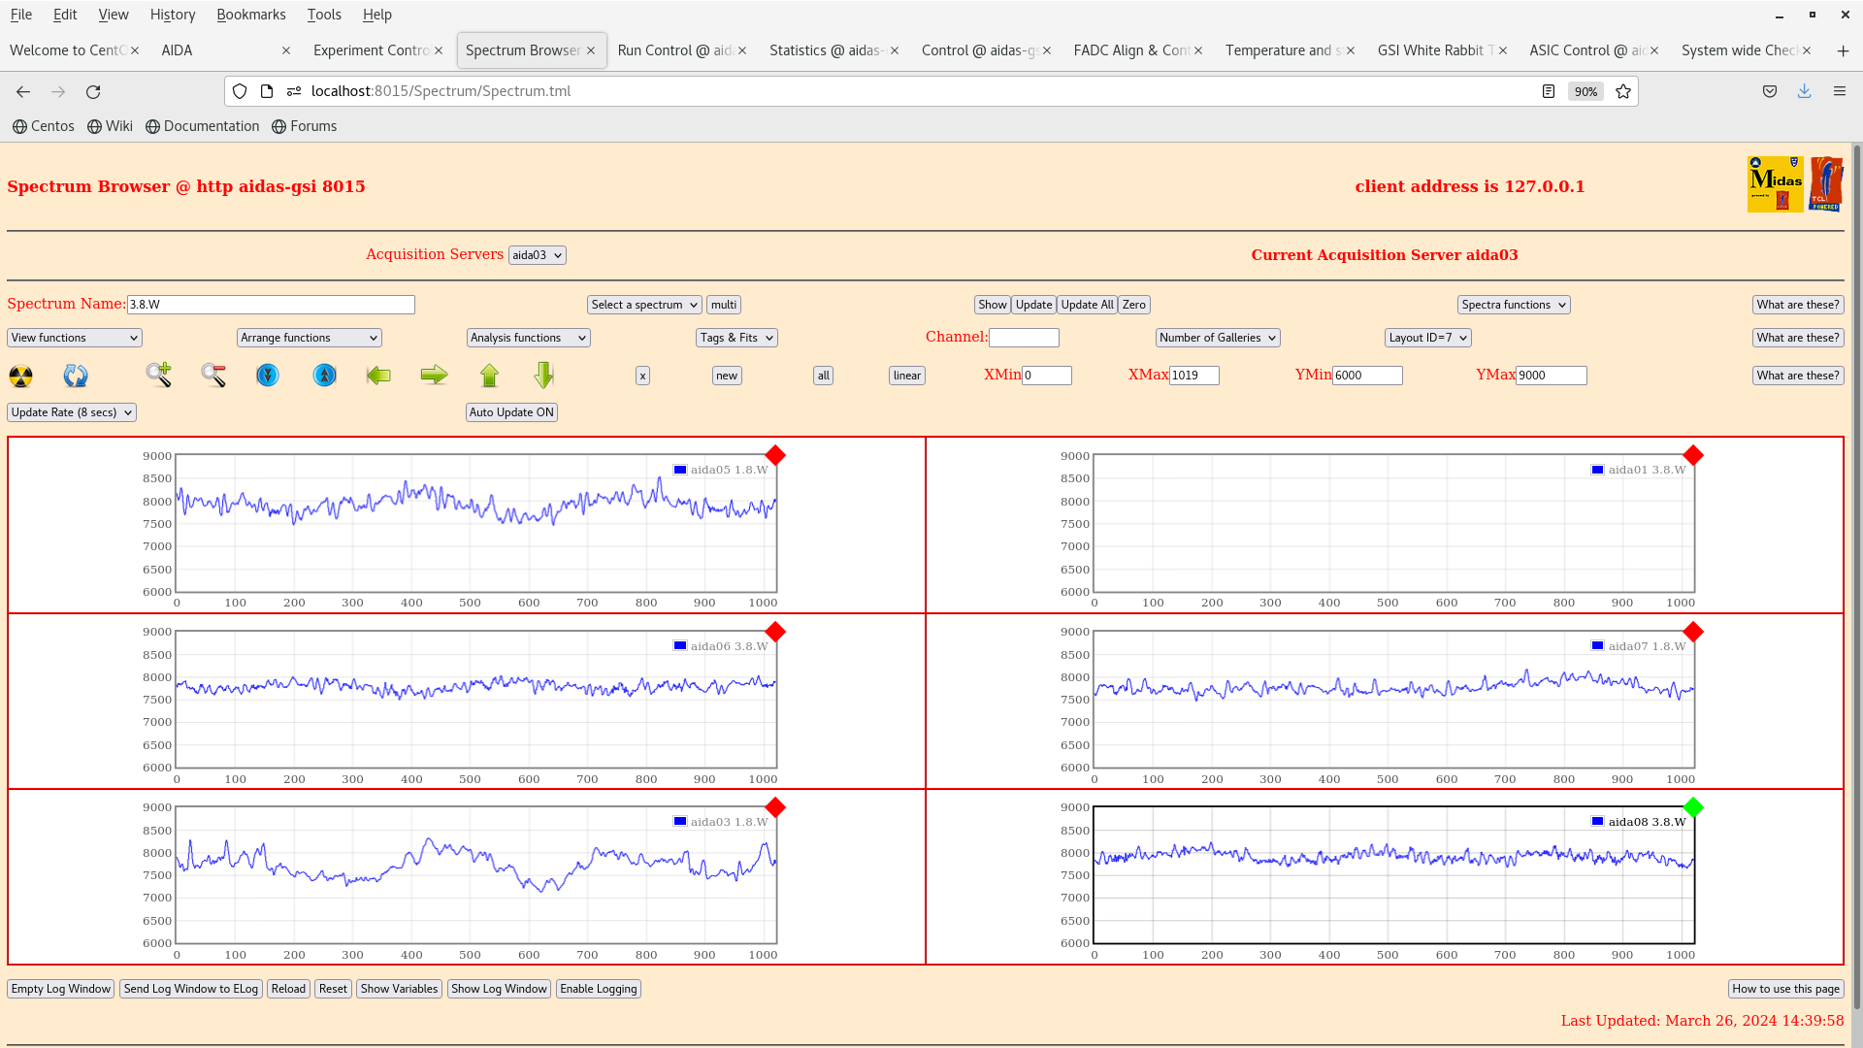Reload the page with browser reload icon

(x=93, y=91)
